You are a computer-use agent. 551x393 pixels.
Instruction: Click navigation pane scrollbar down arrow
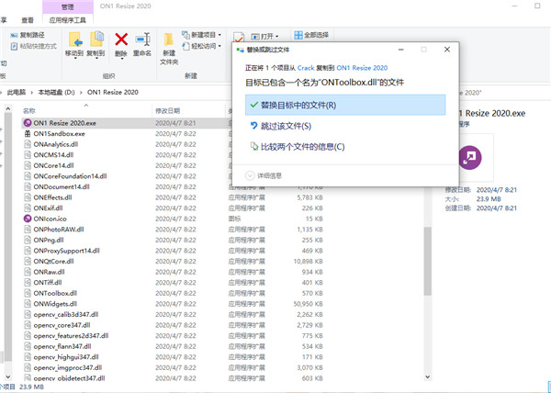(x=7, y=376)
